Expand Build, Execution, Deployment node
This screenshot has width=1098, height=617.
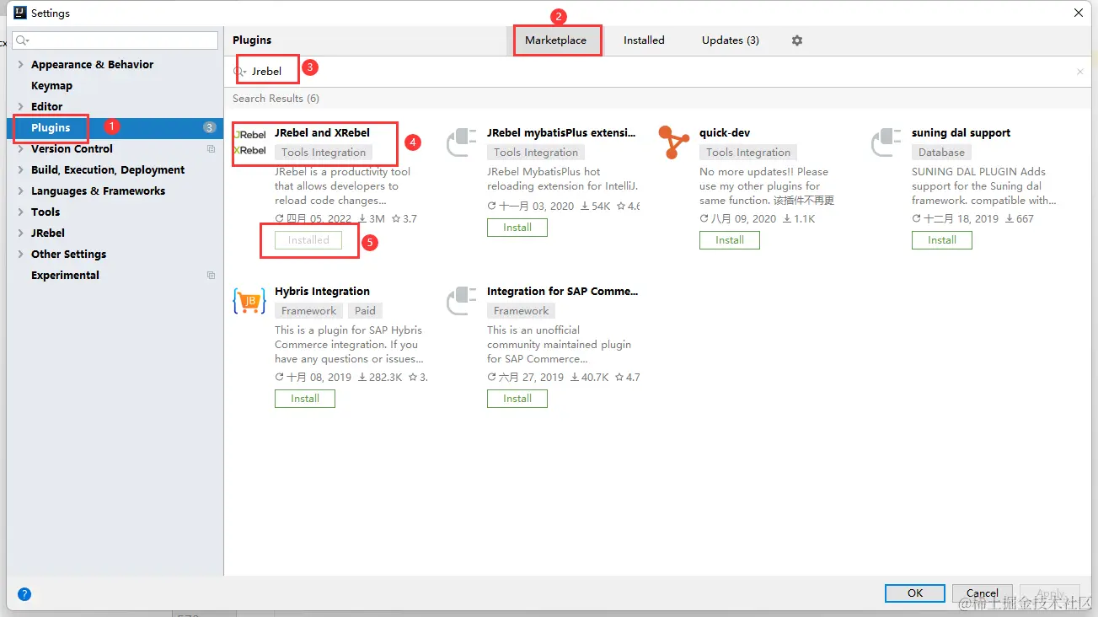click(20, 170)
